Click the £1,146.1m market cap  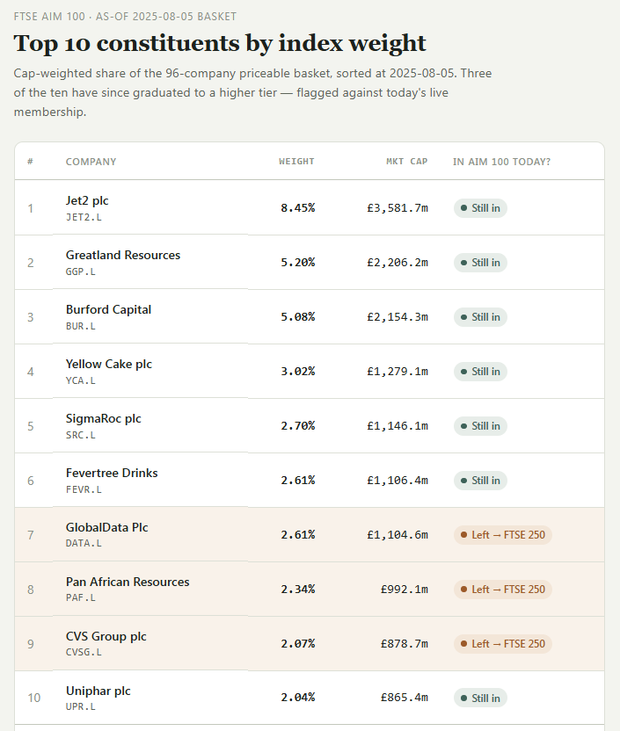(398, 426)
